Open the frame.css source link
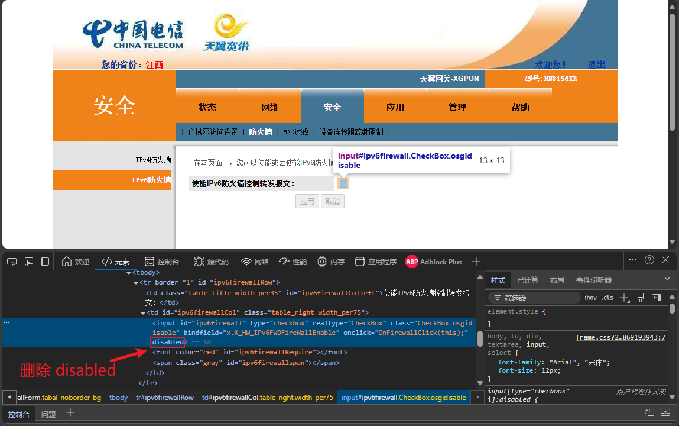This screenshot has height=426, width=679. (620, 337)
